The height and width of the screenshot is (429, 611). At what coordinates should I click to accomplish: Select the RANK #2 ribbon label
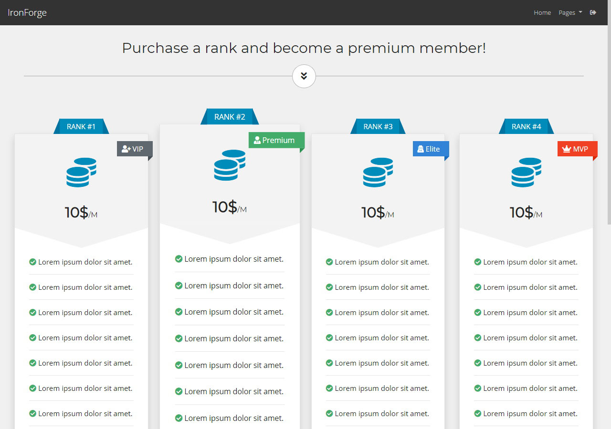(230, 117)
